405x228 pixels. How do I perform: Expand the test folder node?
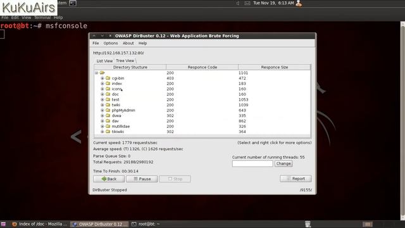[103, 99]
